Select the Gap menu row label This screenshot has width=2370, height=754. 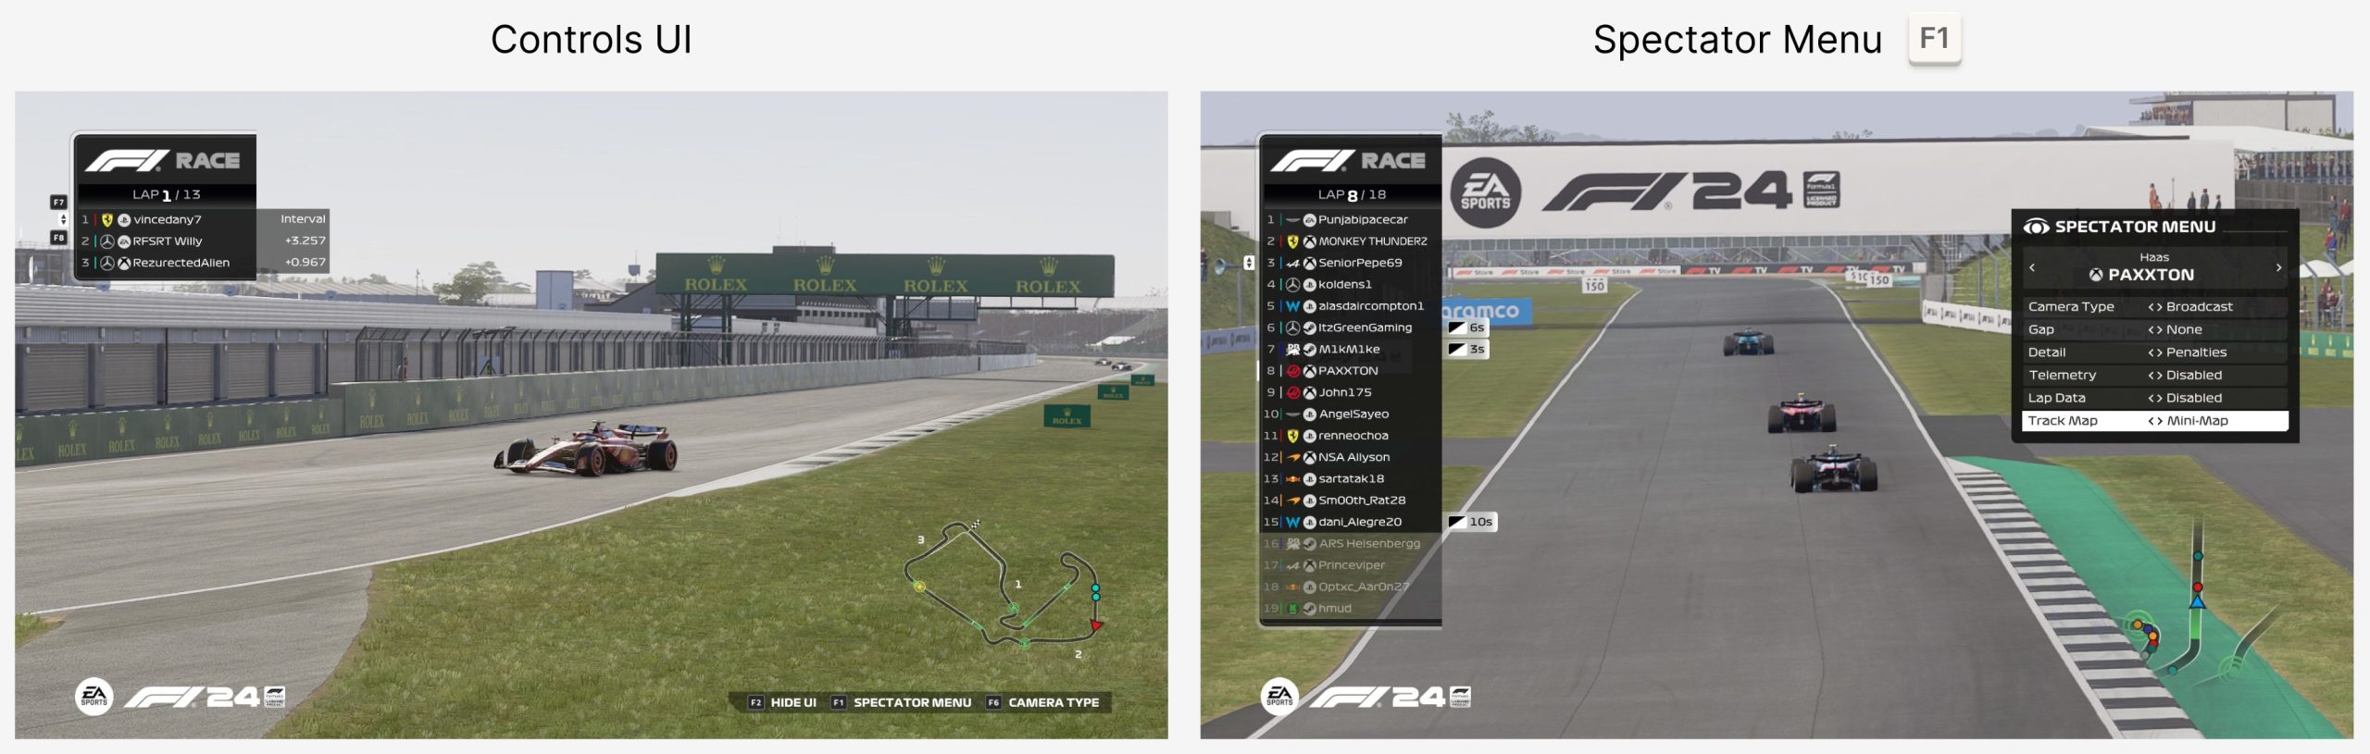[x=2041, y=329]
